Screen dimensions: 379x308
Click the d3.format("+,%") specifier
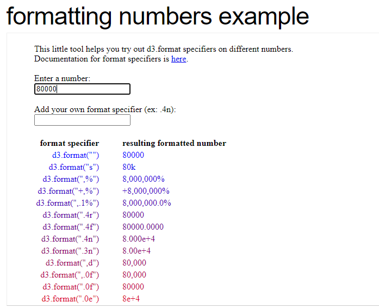tap(69, 191)
